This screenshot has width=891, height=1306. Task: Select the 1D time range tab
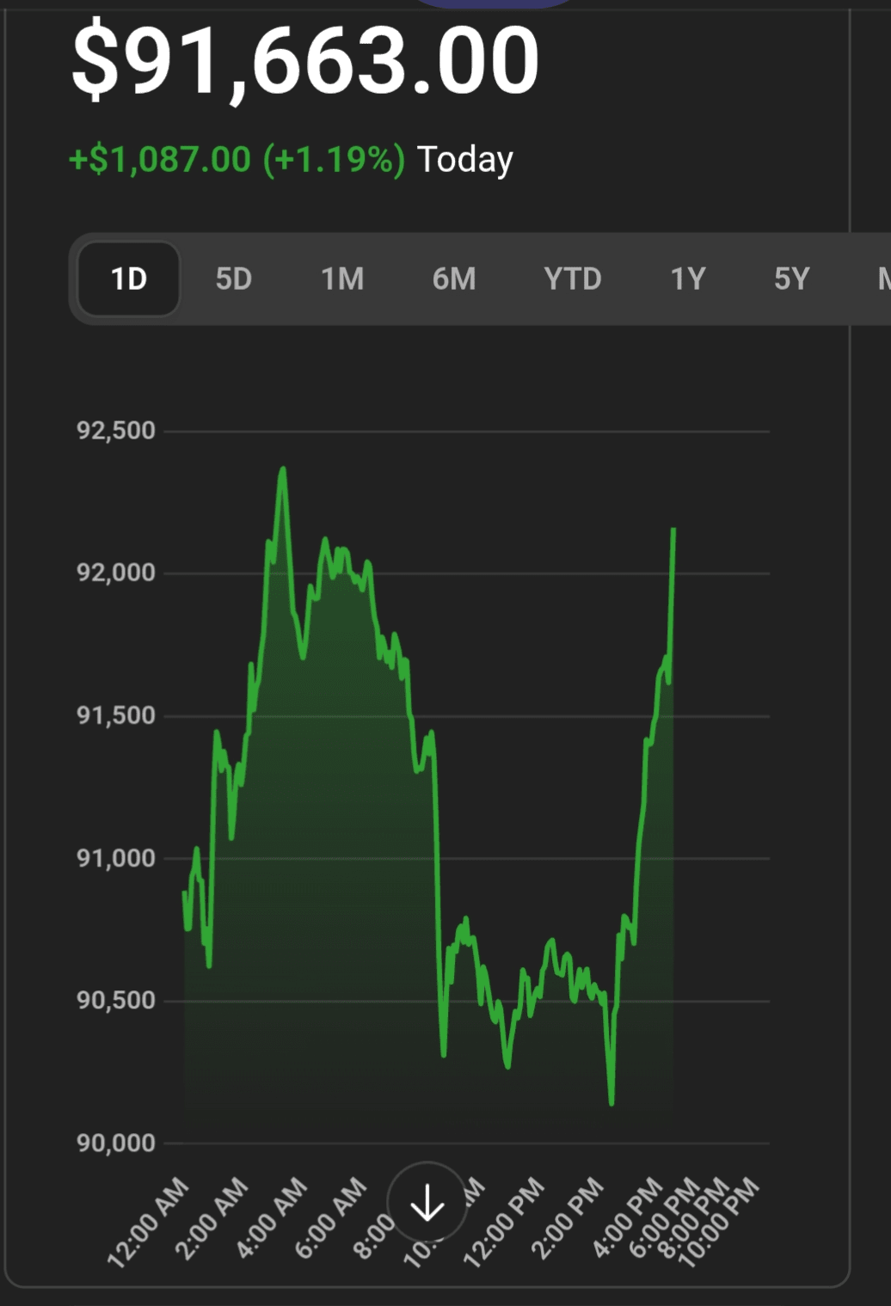pyautogui.click(x=129, y=279)
